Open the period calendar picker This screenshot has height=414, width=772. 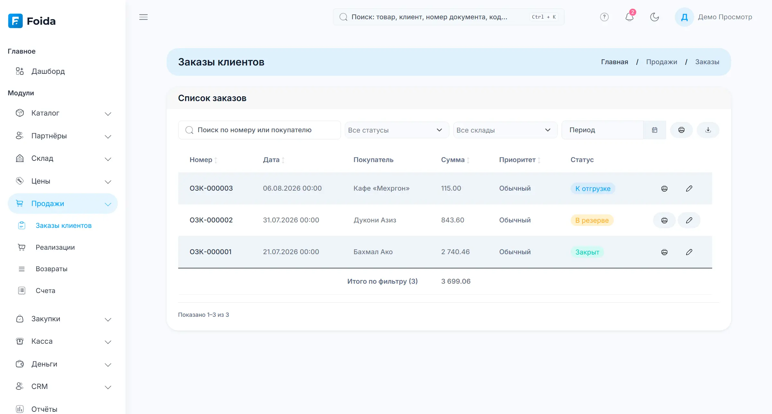[x=655, y=130]
